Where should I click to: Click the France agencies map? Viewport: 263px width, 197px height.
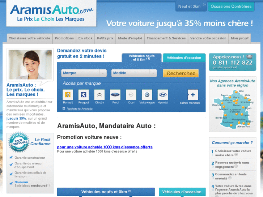click(x=232, y=109)
